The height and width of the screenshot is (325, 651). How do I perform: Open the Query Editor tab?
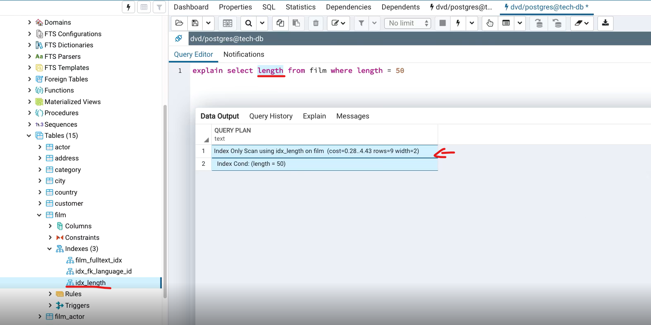click(194, 54)
